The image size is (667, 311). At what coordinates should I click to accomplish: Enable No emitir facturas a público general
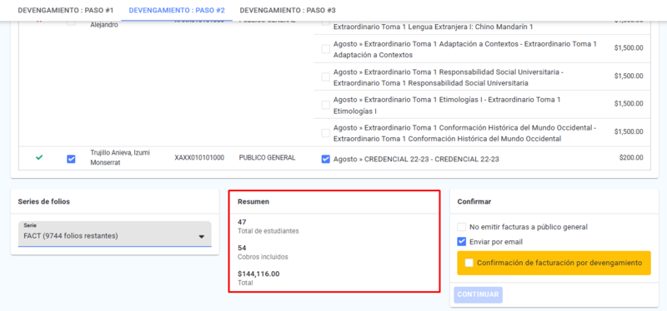[x=462, y=227]
